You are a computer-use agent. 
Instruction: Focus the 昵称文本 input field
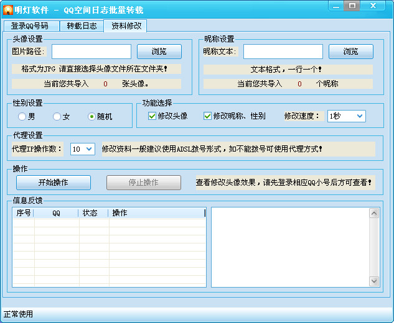(283, 52)
